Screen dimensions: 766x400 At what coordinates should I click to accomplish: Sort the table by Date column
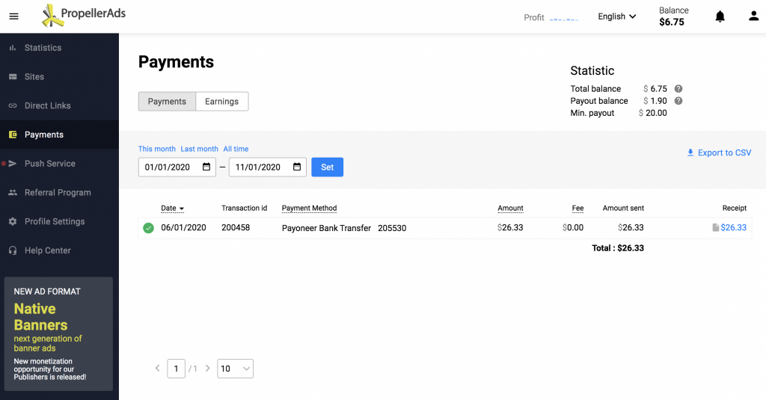(x=172, y=209)
